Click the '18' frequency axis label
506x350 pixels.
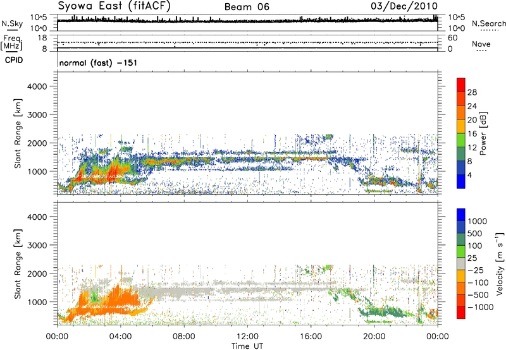click(x=42, y=38)
